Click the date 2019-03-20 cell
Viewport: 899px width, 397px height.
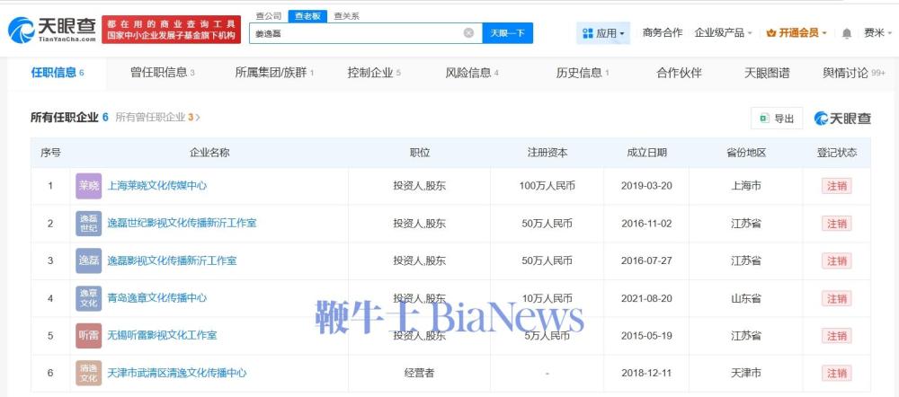coord(646,186)
